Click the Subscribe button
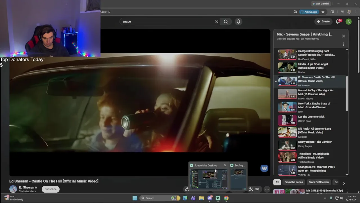The width and height of the screenshot is (360, 203). point(51,189)
